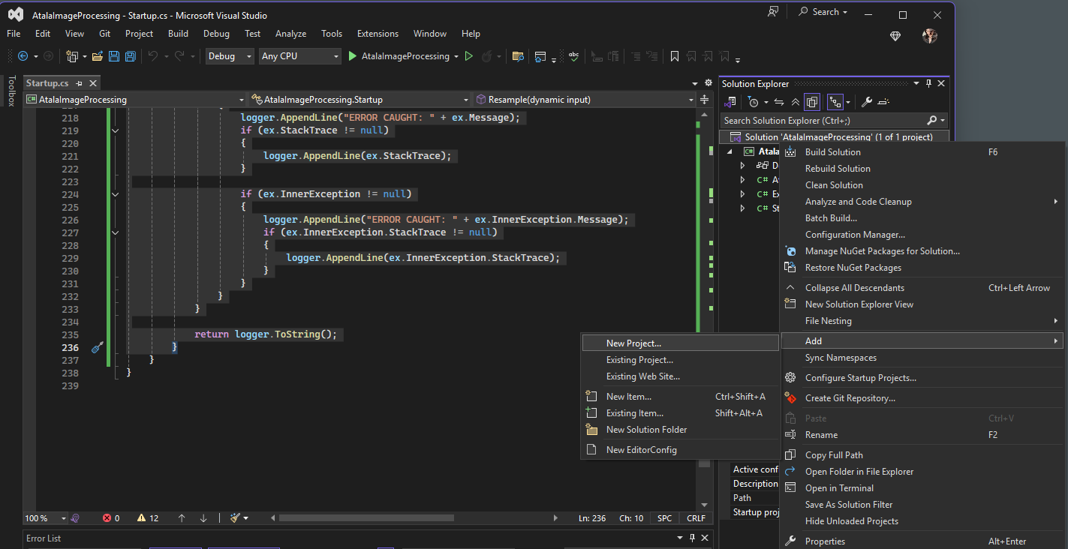Open the Any CPU platform dropdown
The height and width of the screenshot is (549, 1068).
299,56
